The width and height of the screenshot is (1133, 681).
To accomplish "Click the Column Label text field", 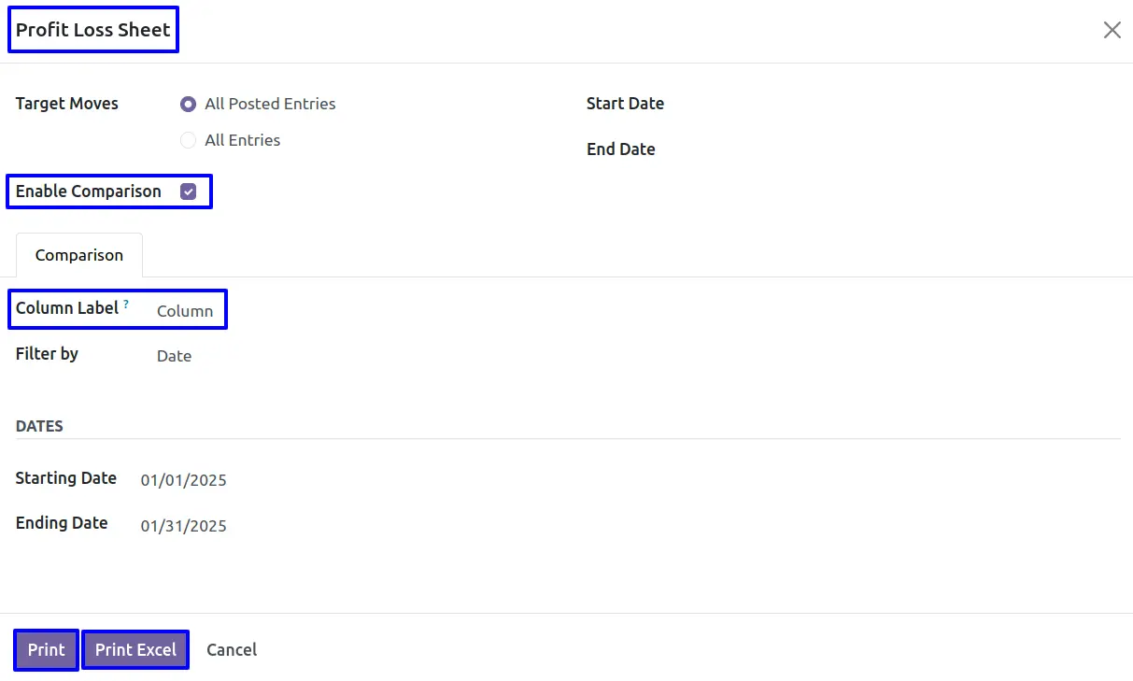I will tap(185, 311).
